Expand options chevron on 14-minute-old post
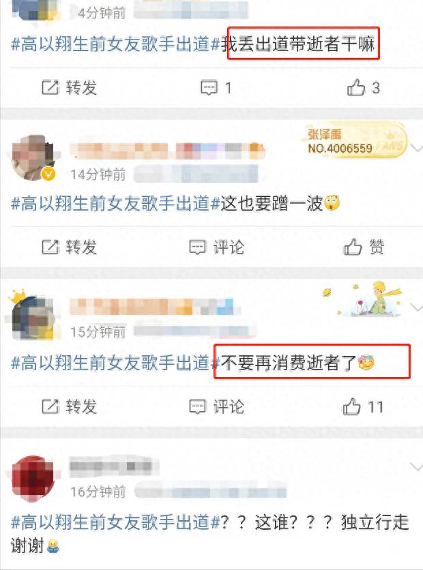This screenshot has width=423, height=570. tap(416, 148)
